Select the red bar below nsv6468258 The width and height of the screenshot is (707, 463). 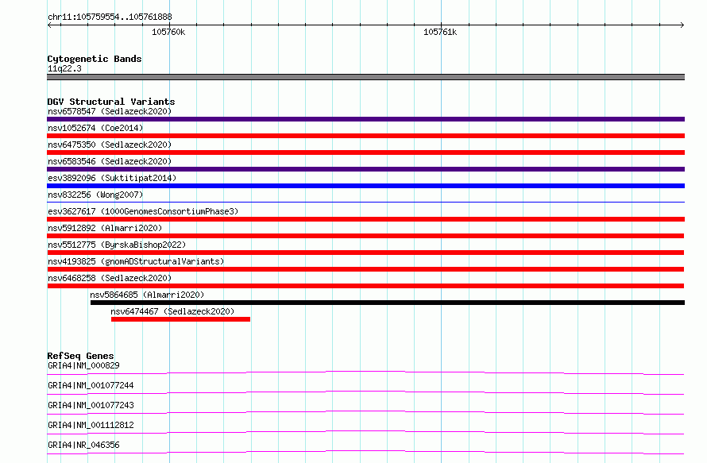point(365,286)
